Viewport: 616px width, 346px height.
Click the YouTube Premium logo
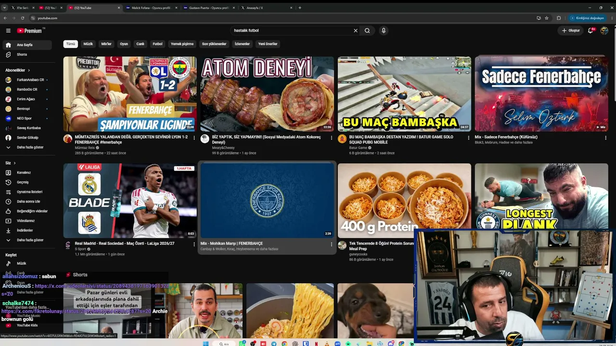click(30, 31)
